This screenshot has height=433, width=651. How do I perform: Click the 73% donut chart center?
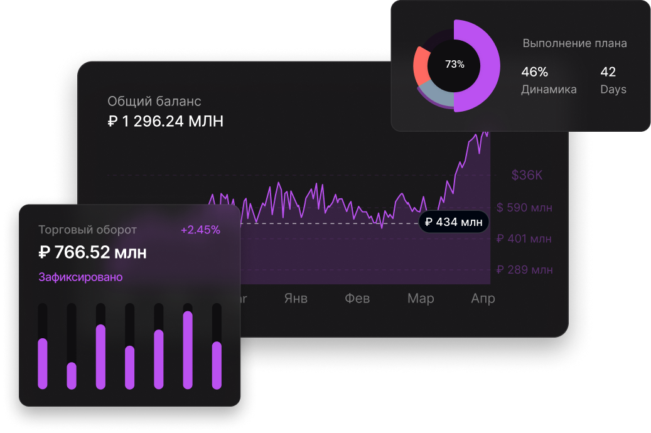[x=456, y=63]
